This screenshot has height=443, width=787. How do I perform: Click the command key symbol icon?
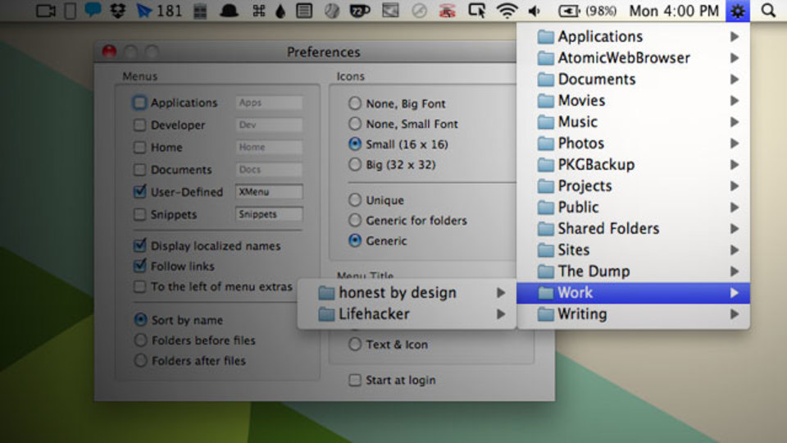point(258,11)
